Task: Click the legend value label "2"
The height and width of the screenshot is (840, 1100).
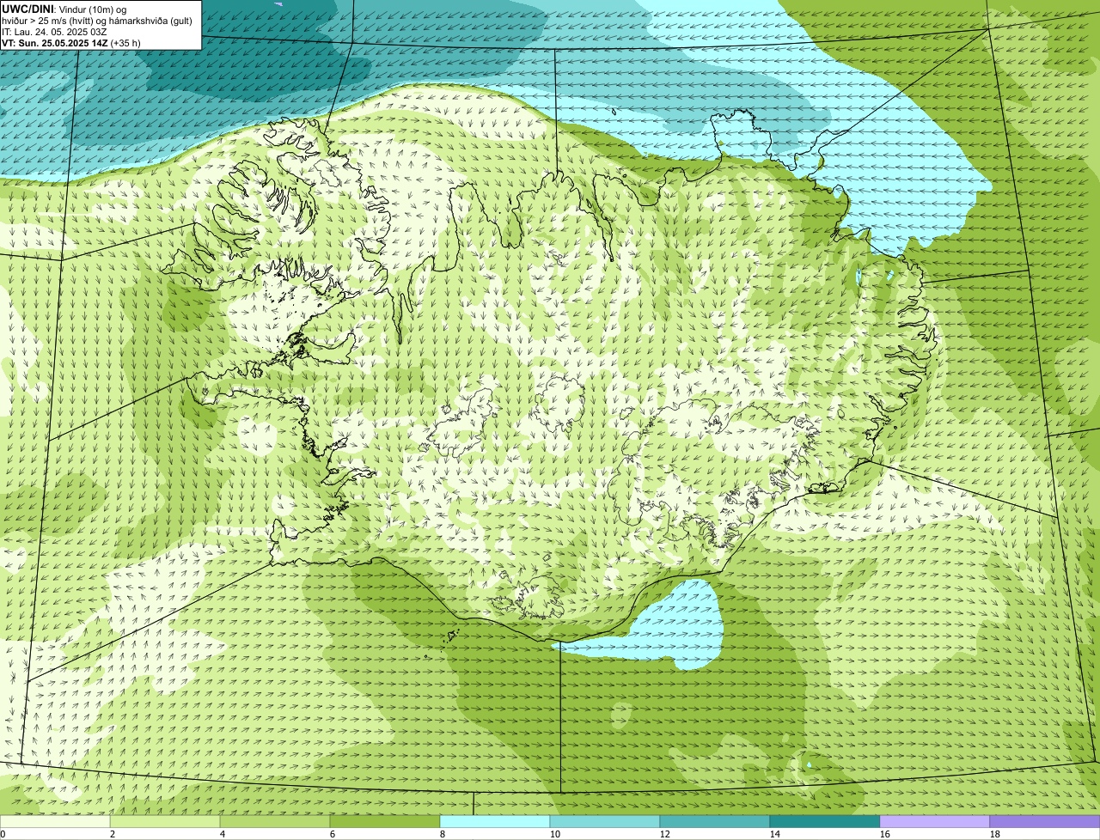Action: [113, 834]
